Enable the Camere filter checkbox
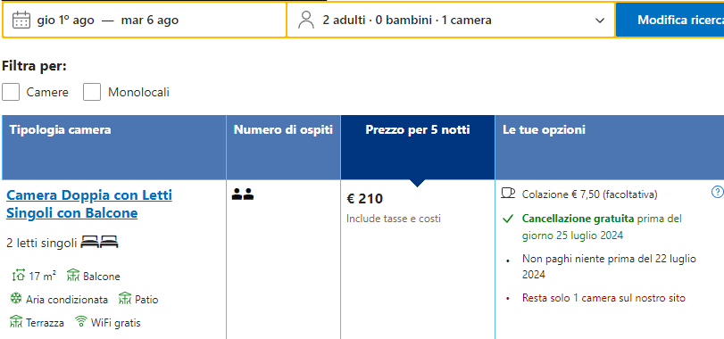The image size is (724, 339). pos(11,92)
